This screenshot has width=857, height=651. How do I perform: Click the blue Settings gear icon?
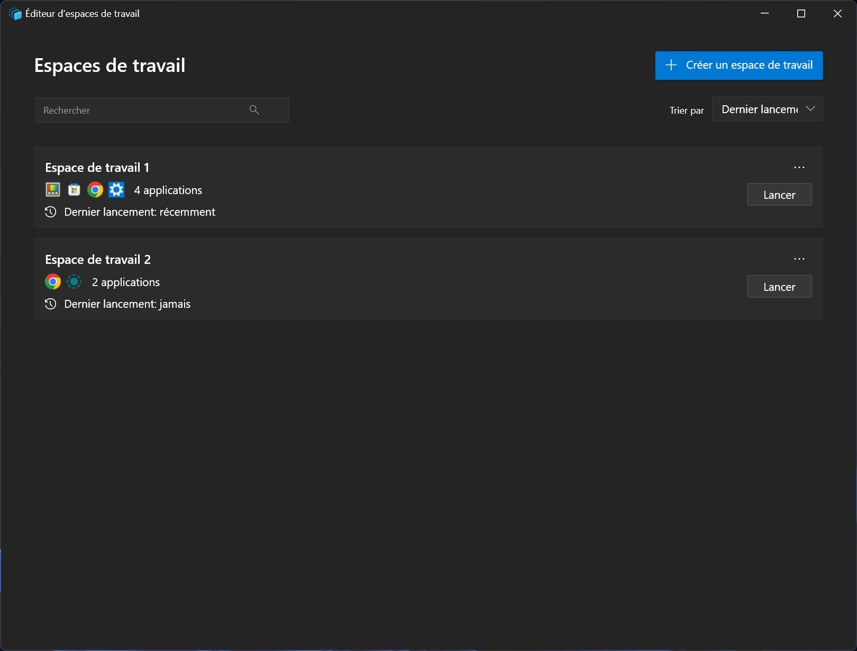(x=116, y=190)
